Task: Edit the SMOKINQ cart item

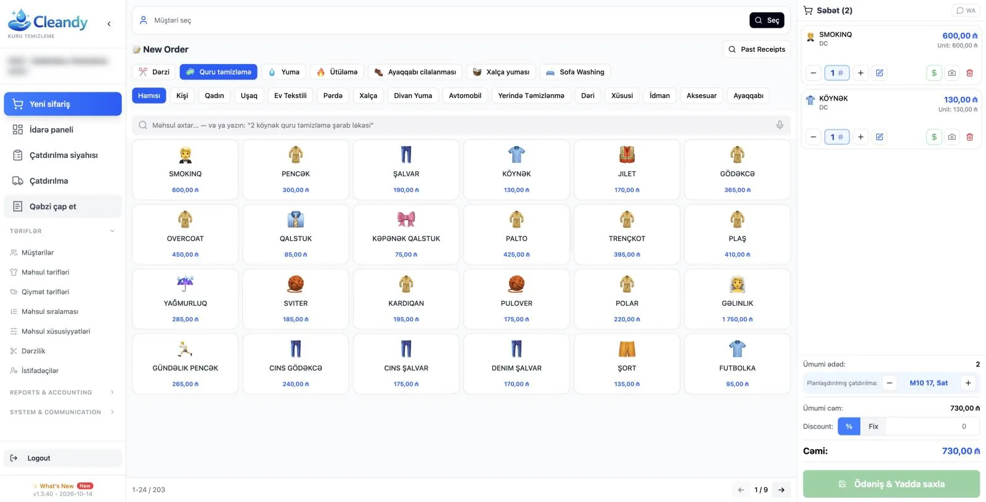Action: pyautogui.click(x=879, y=73)
